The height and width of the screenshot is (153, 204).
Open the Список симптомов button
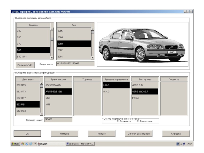tap(139, 134)
